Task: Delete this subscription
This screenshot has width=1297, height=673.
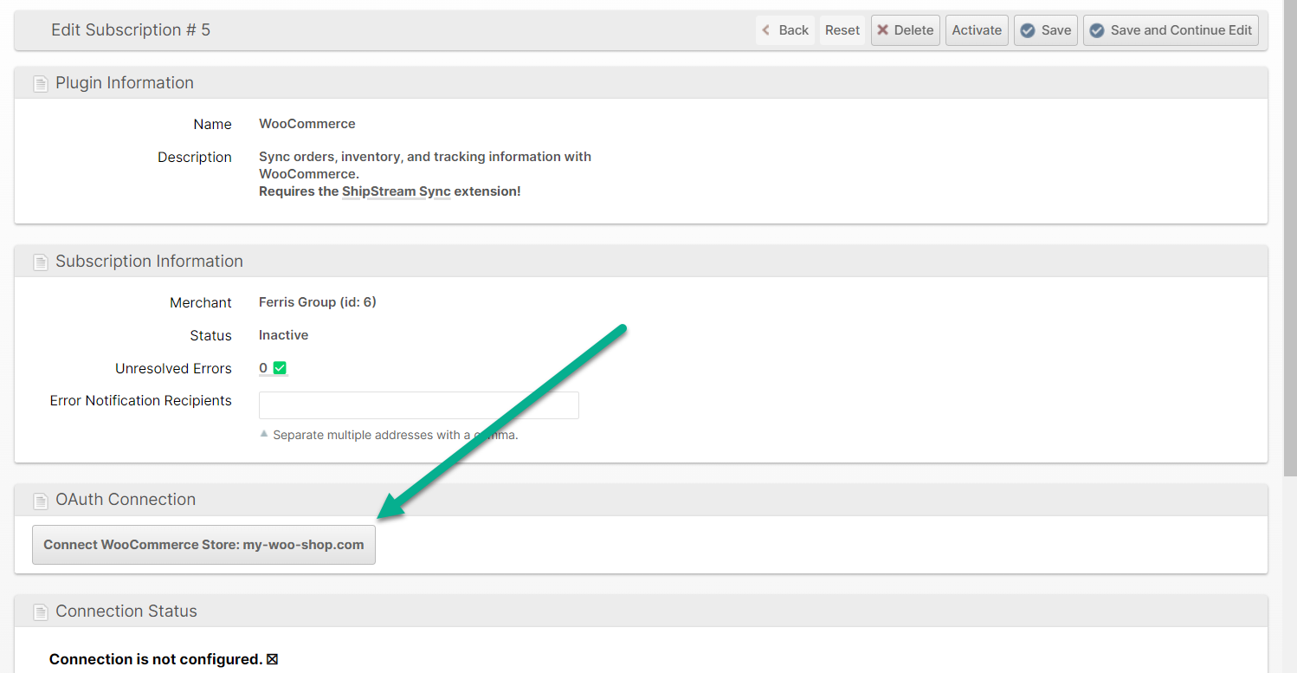Action: pyautogui.click(x=905, y=30)
